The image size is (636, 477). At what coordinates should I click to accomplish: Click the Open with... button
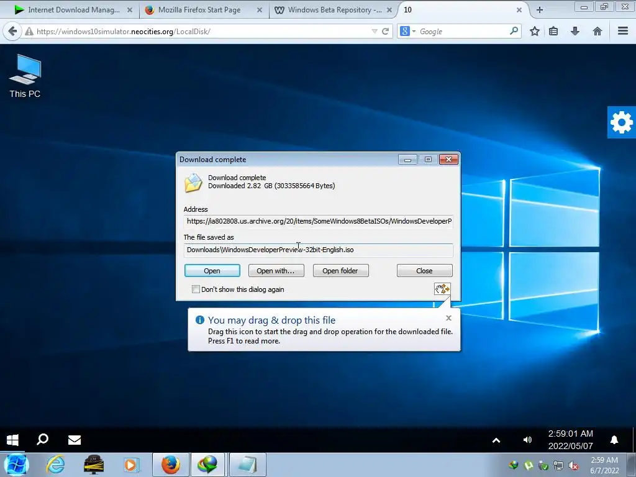tap(276, 271)
